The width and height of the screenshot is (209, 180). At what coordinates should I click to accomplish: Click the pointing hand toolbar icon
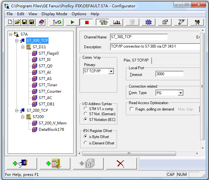coord(181,22)
